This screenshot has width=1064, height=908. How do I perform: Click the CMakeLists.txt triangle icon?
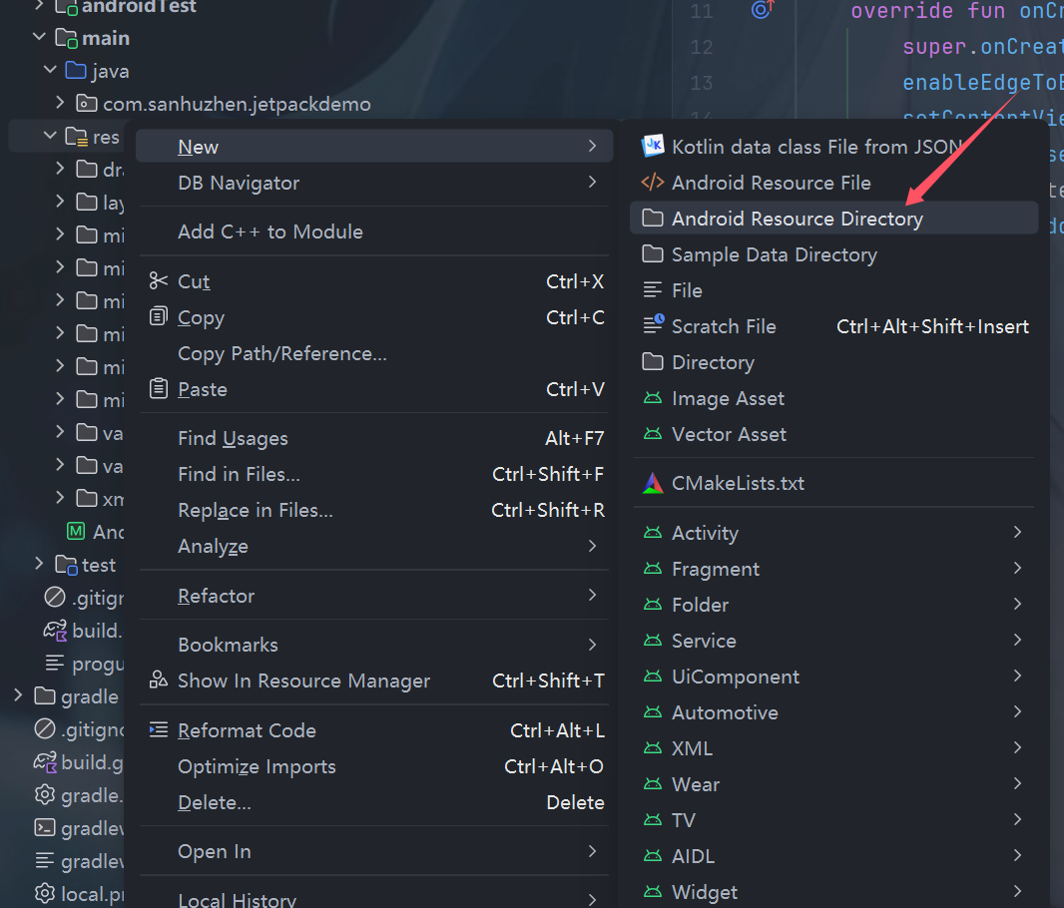point(653,483)
